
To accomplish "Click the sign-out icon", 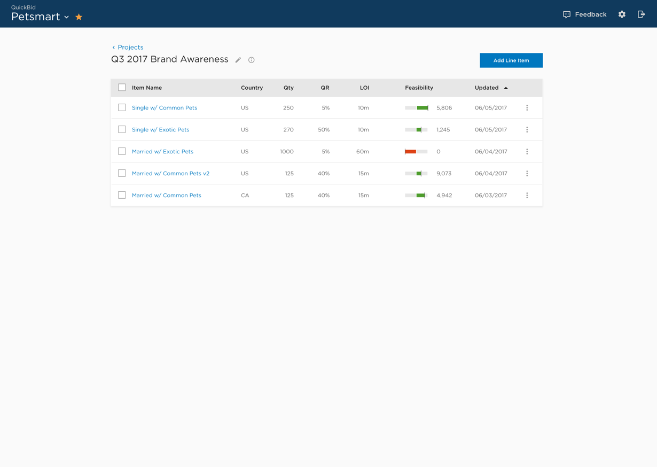I will click(642, 14).
